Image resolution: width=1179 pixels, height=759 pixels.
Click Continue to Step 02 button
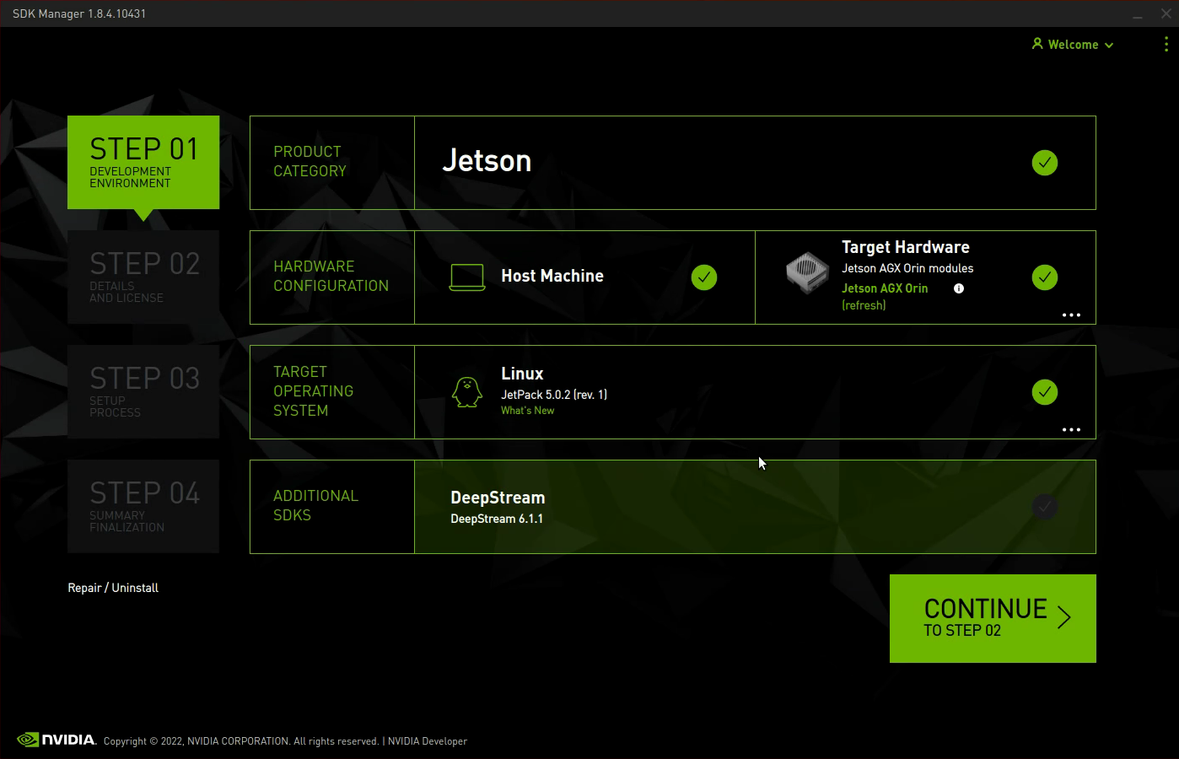click(993, 618)
